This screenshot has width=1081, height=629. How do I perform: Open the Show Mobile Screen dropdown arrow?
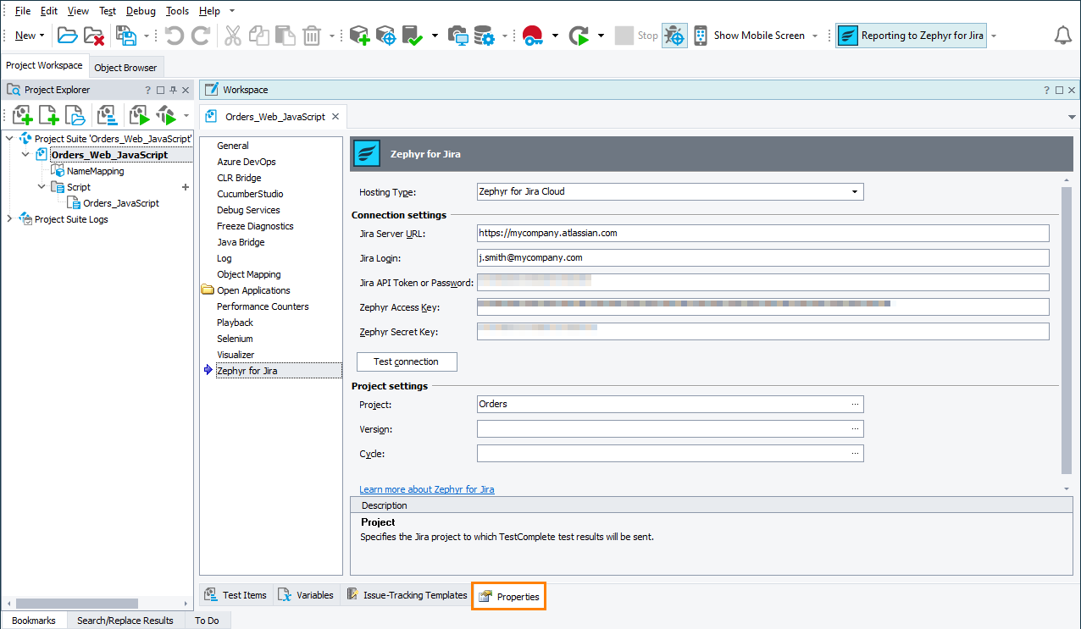(815, 36)
